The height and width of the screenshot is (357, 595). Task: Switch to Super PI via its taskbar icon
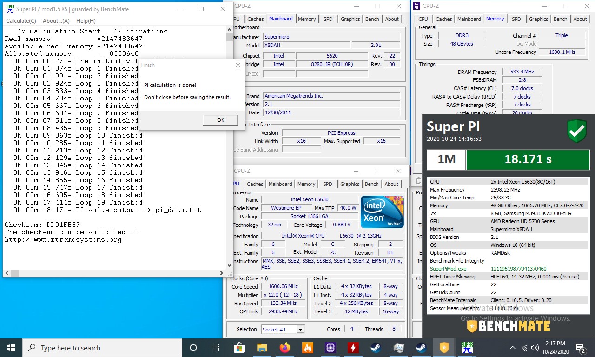(x=467, y=348)
